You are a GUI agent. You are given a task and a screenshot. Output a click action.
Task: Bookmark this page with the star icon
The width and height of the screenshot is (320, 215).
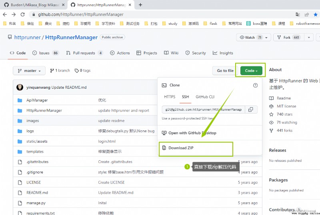click(x=316, y=14)
